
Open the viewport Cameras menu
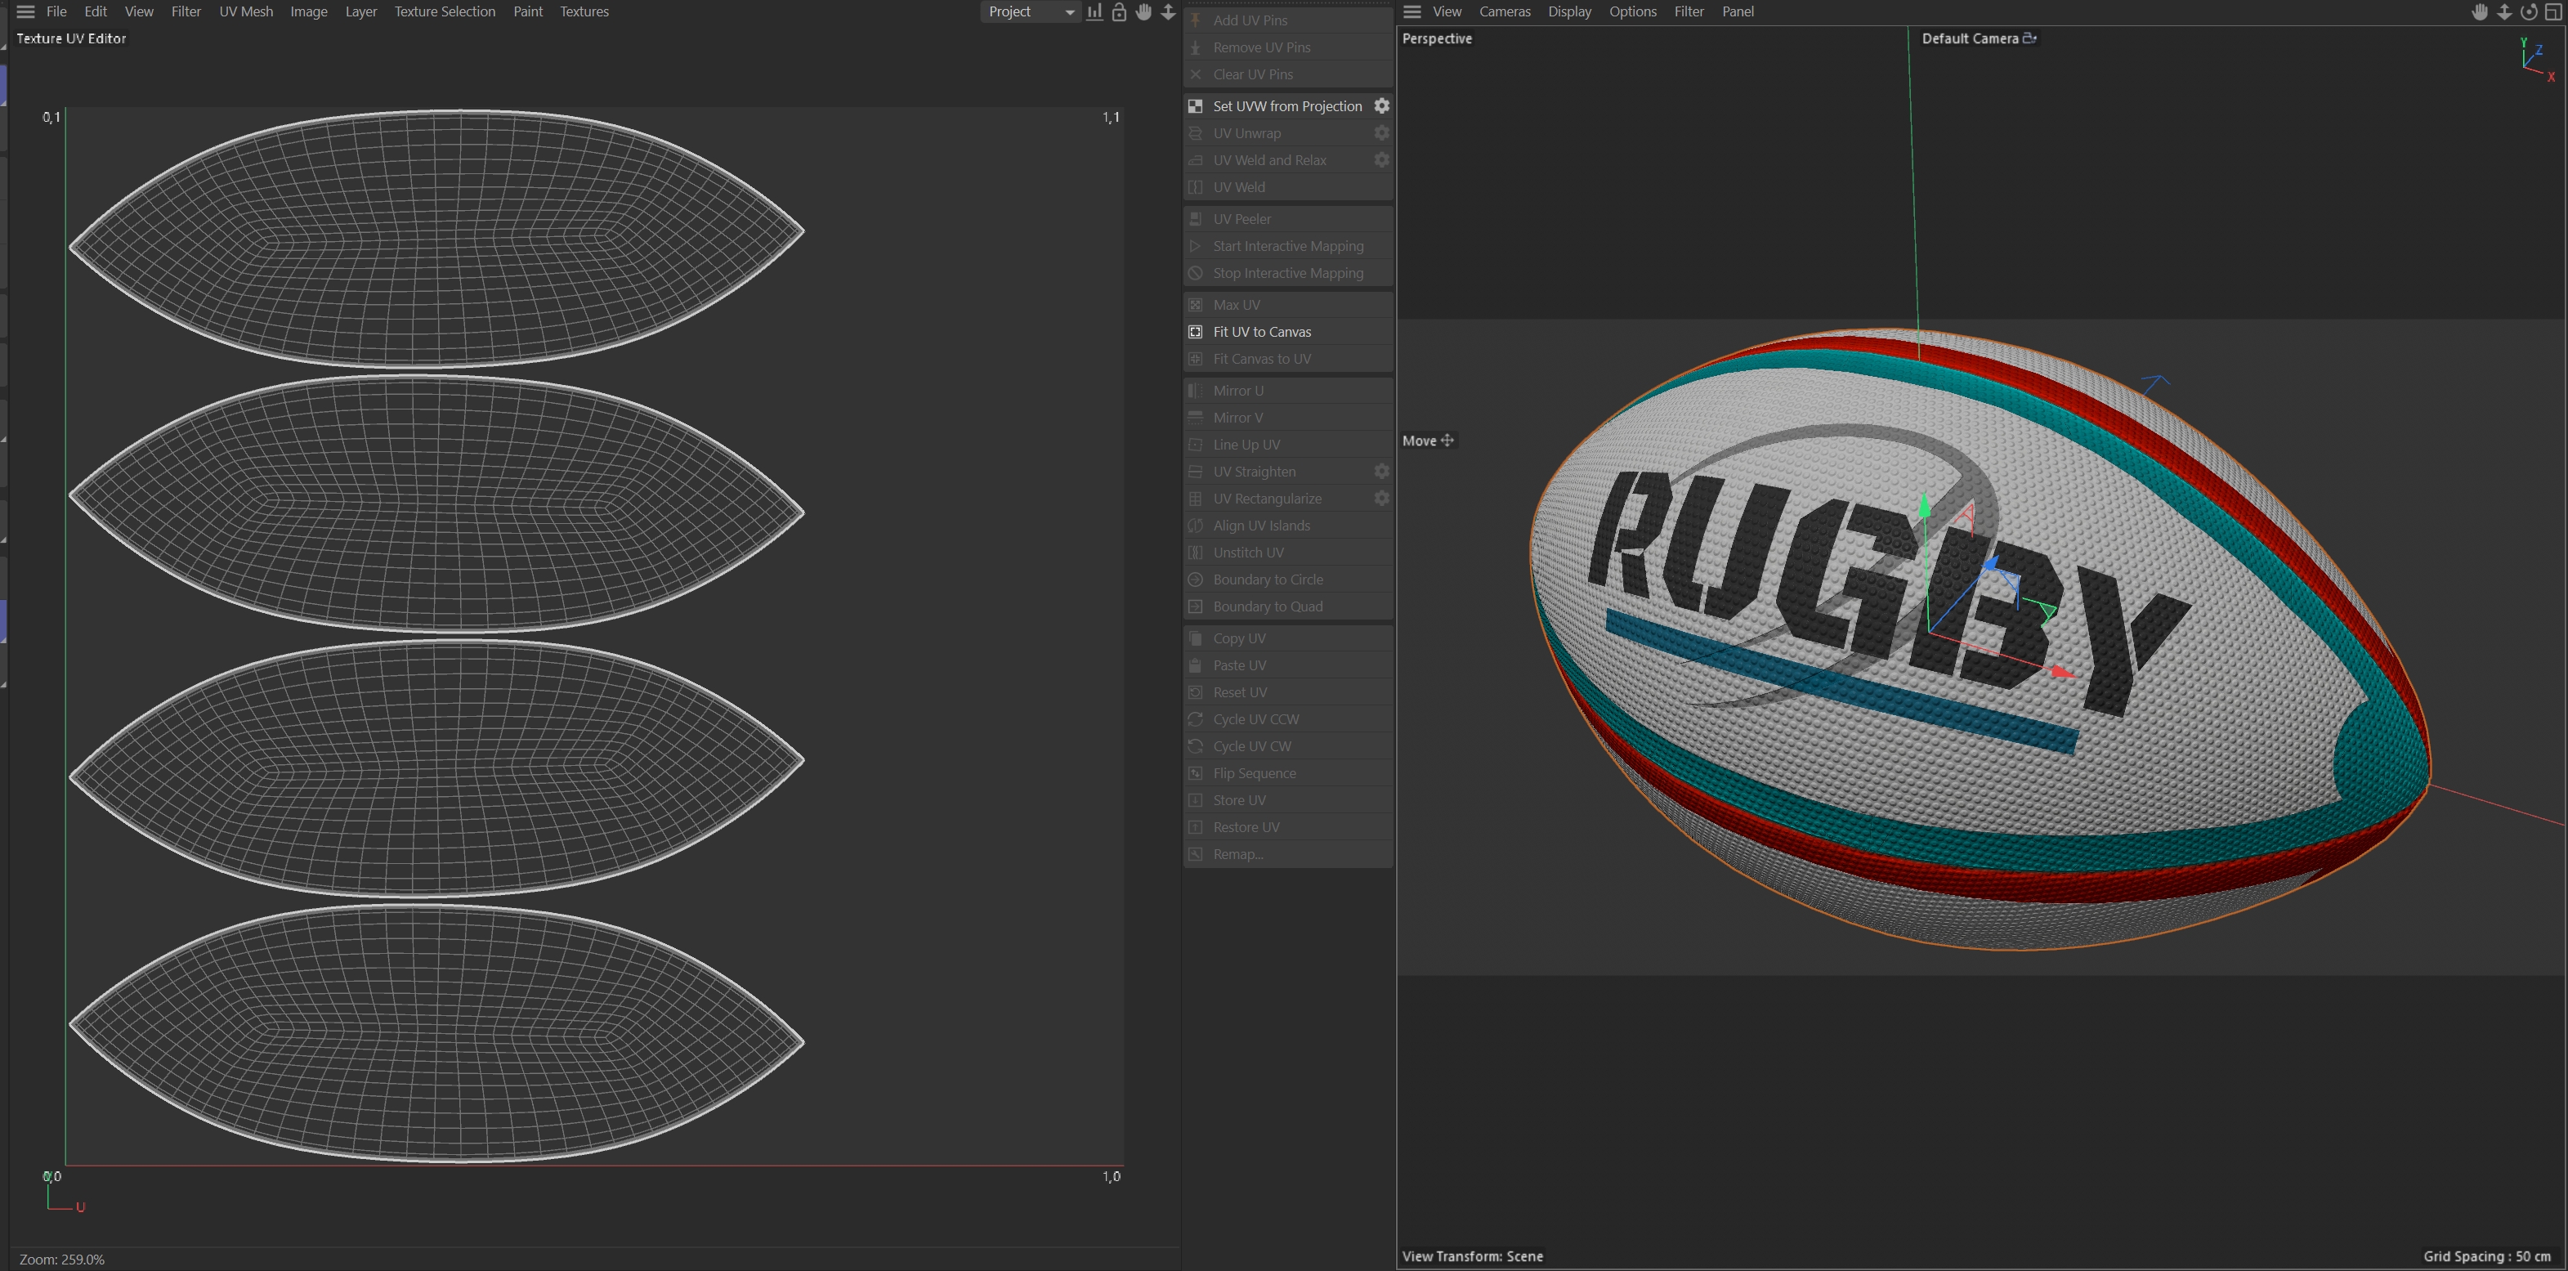pyautogui.click(x=1505, y=12)
